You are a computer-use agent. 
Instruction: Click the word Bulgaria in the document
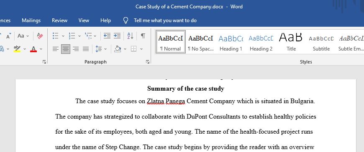tap(302, 101)
